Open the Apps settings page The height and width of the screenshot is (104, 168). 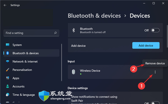pyautogui.click(x=31, y=78)
